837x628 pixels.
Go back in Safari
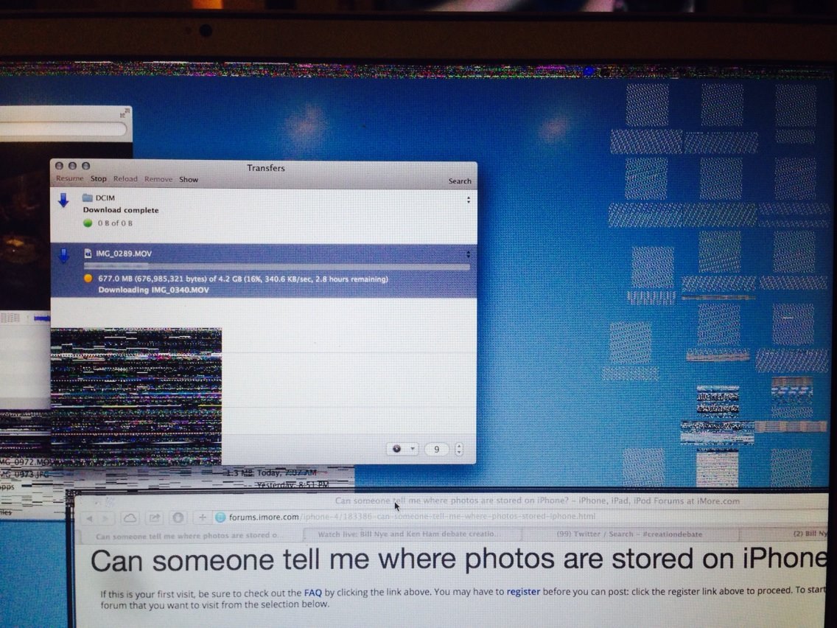point(90,518)
